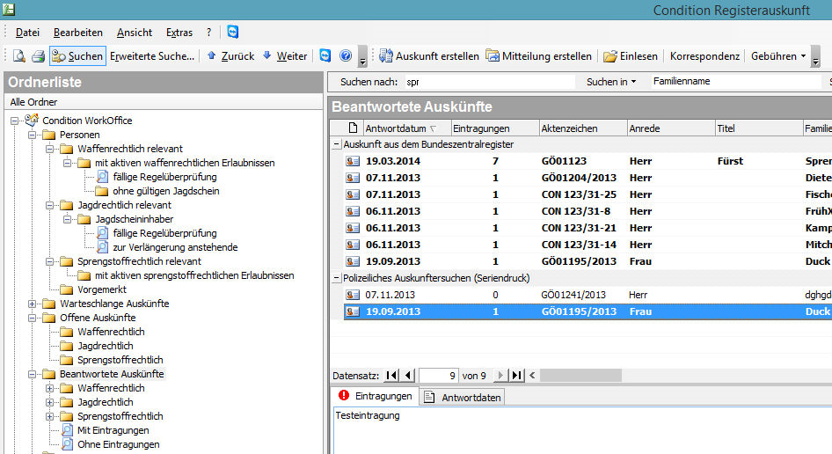The height and width of the screenshot is (454, 832).
Task: Click the Korrespondenz button
Action: click(x=704, y=56)
